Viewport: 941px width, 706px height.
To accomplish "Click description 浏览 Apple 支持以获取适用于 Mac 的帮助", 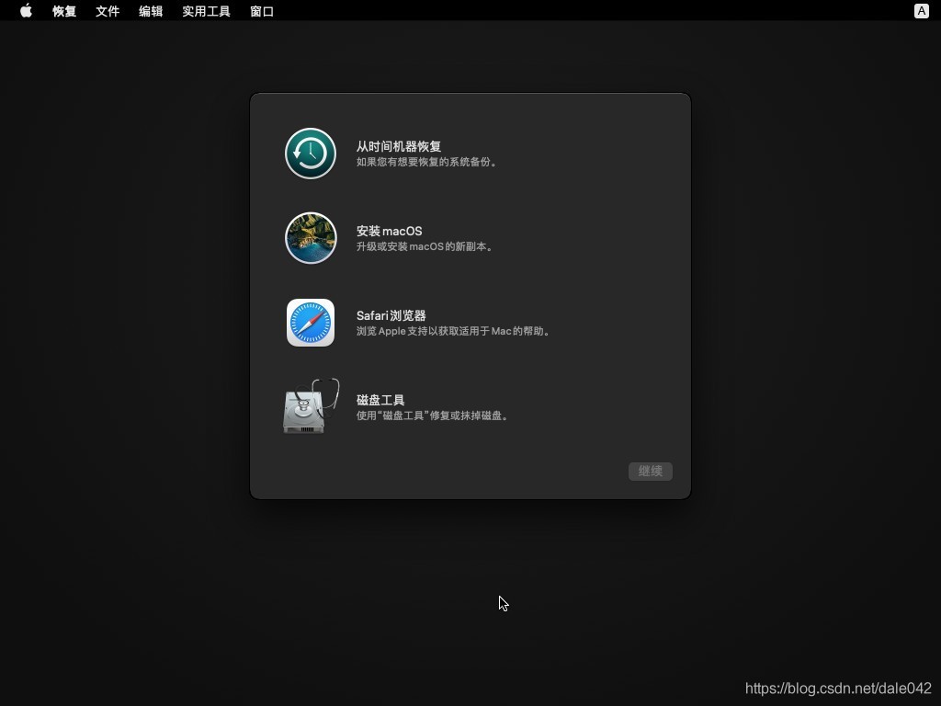I will coord(453,331).
